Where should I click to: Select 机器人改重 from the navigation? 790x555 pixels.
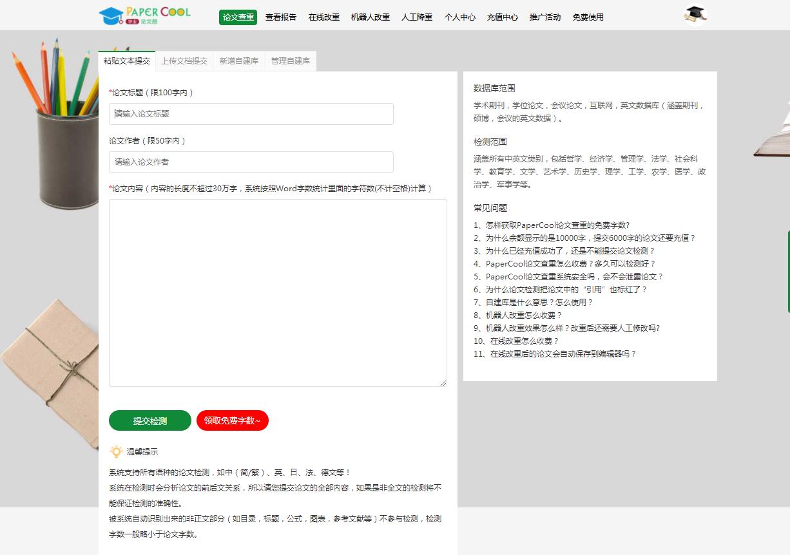370,17
